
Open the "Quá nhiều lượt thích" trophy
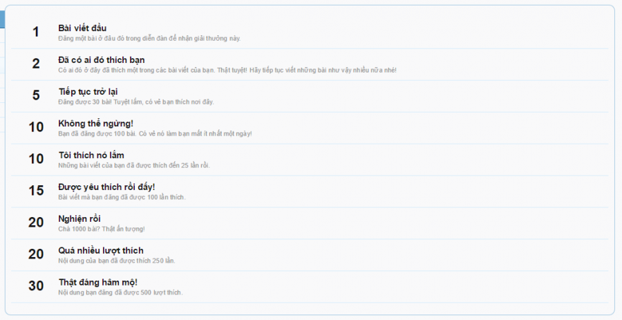[x=101, y=251]
